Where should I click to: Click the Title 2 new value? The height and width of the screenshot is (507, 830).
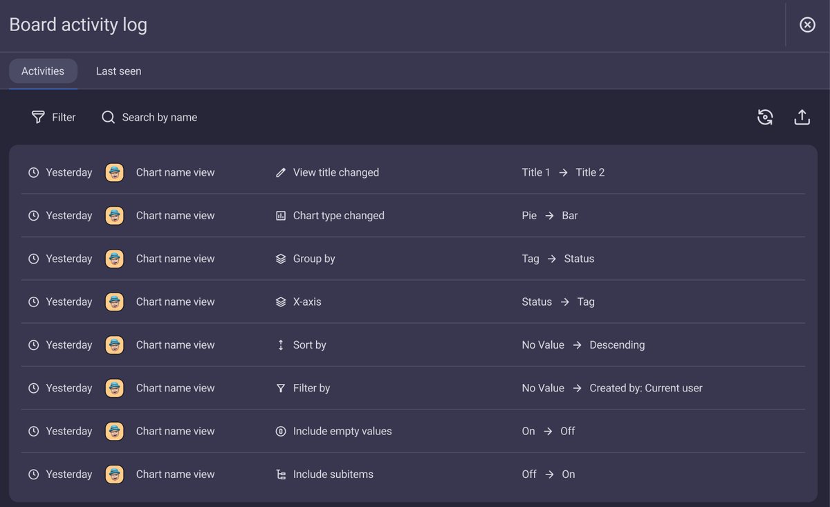[x=591, y=173]
